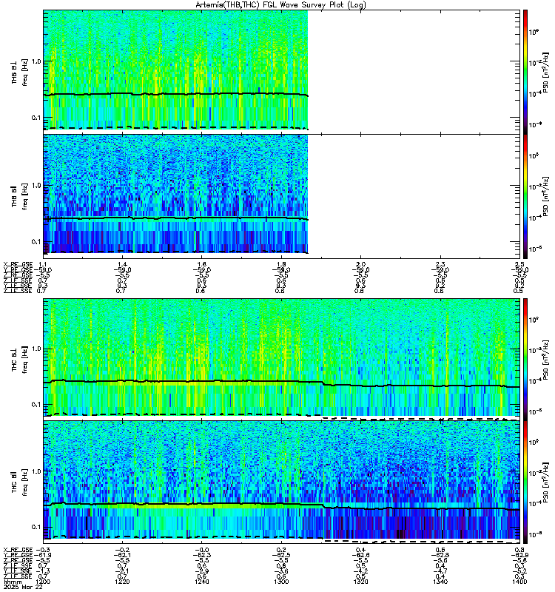Click the THC X_RE_GSE value '-0.3'
Image resolution: width=555 pixels, height=592 pixels.
coord(43,550)
